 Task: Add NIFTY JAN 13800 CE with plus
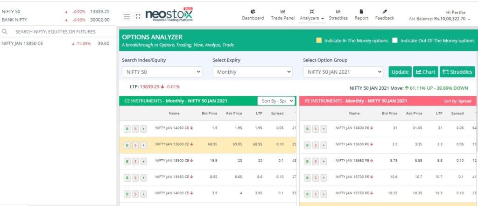144,145
